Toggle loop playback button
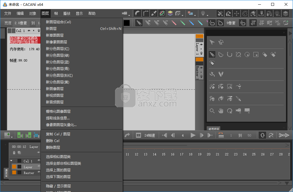Screen dimensions: 293x192 (262, 135)
